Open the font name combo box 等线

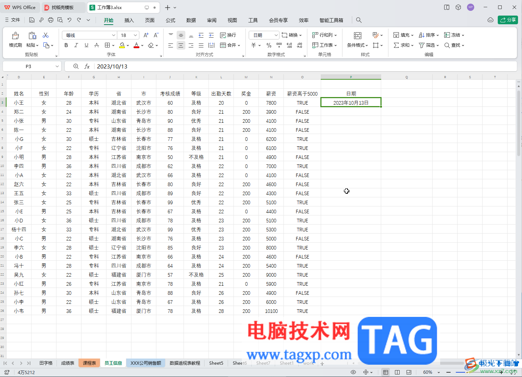[x=89, y=35]
